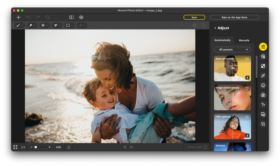Click the Save button
280x166 pixels.
click(x=194, y=17)
